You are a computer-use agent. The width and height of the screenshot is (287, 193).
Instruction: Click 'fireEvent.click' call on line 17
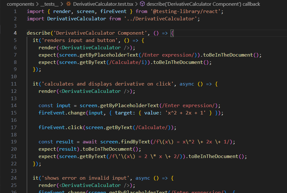(x=60, y=128)
